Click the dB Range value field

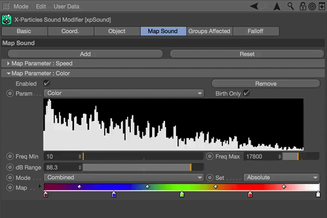(x=61, y=167)
